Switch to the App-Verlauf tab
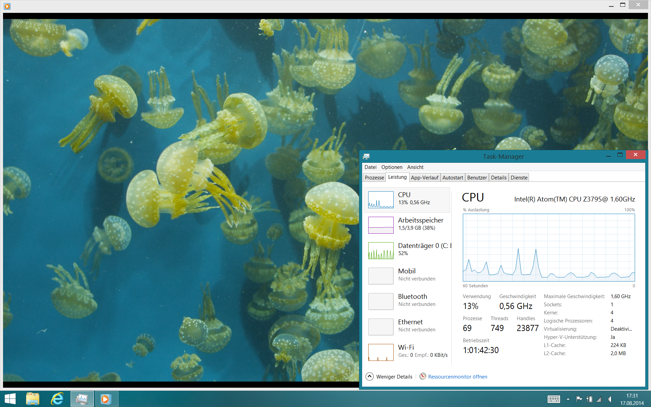This screenshot has height=407, width=651. (425, 178)
